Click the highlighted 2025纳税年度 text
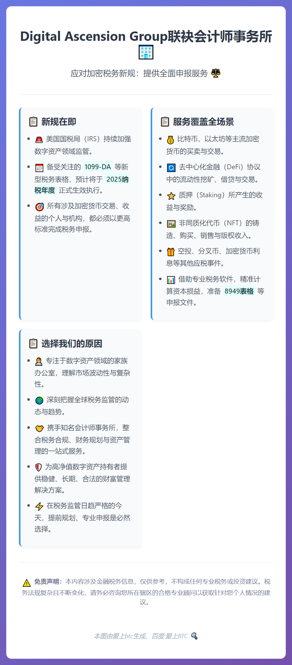Image resolution: width=292 pixels, height=665 pixels. click(x=81, y=185)
